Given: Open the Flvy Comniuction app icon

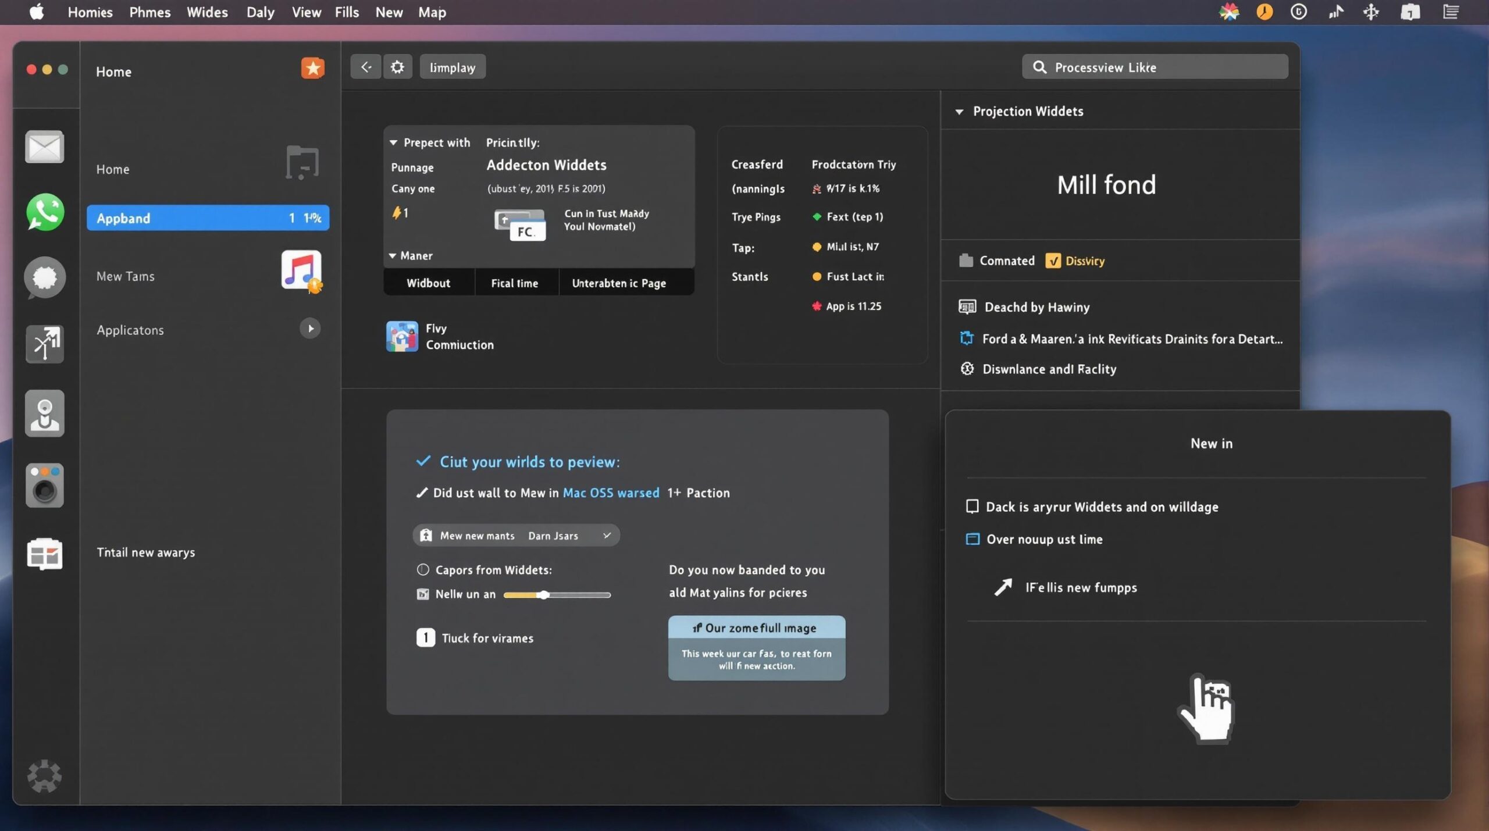Looking at the screenshot, I should pyautogui.click(x=402, y=336).
